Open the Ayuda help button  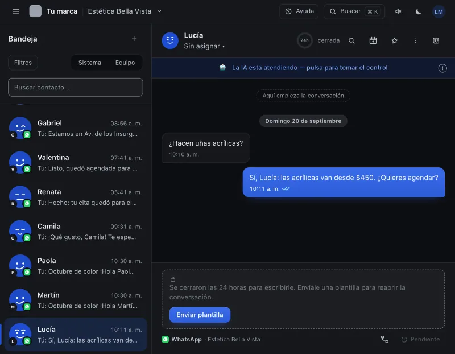pos(299,11)
